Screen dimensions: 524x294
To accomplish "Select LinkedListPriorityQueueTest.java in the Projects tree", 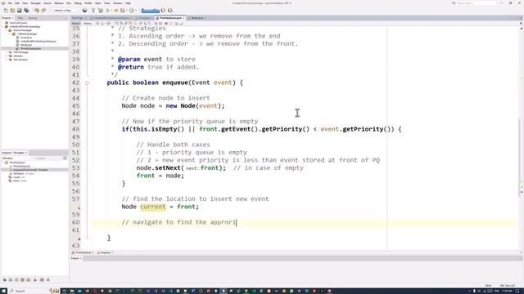I will (38, 42).
